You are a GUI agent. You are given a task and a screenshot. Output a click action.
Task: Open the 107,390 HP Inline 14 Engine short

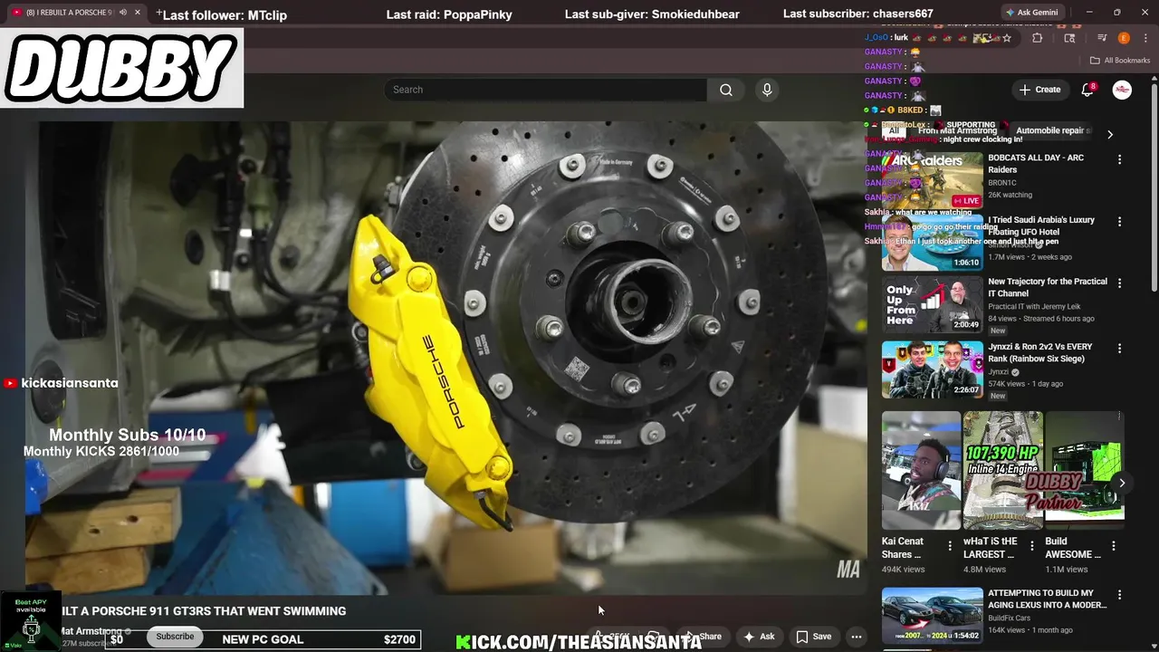click(1002, 470)
